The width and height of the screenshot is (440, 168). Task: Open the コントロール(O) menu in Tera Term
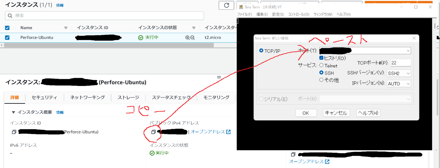tap(299, 14)
